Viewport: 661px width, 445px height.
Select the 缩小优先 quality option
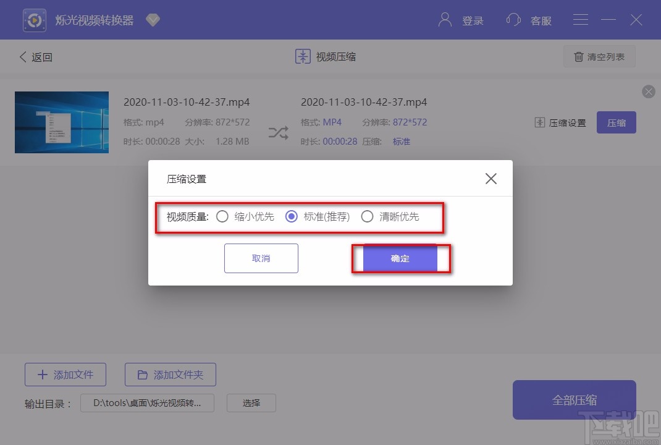click(222, 217)
